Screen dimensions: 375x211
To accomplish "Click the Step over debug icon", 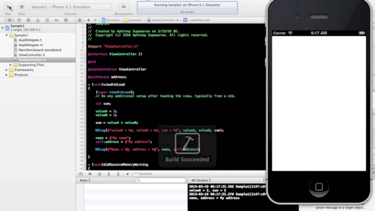I will [x=99, y=174].
